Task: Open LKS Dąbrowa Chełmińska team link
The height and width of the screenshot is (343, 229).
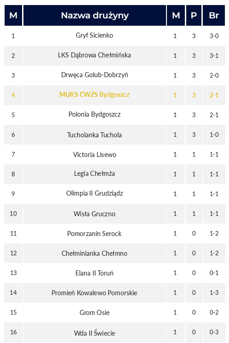Action: click(94, 55)
